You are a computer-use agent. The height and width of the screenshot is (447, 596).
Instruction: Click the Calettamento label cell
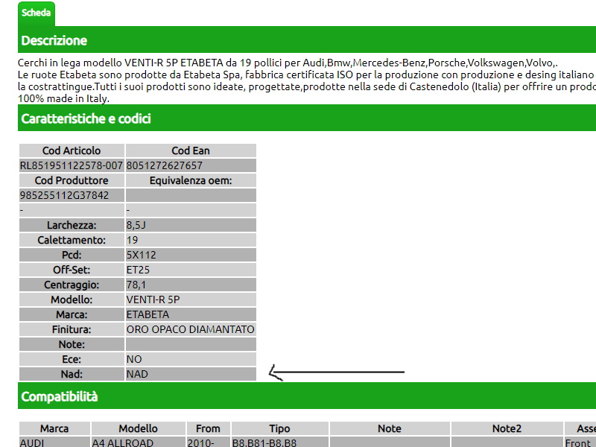point(72,240)
